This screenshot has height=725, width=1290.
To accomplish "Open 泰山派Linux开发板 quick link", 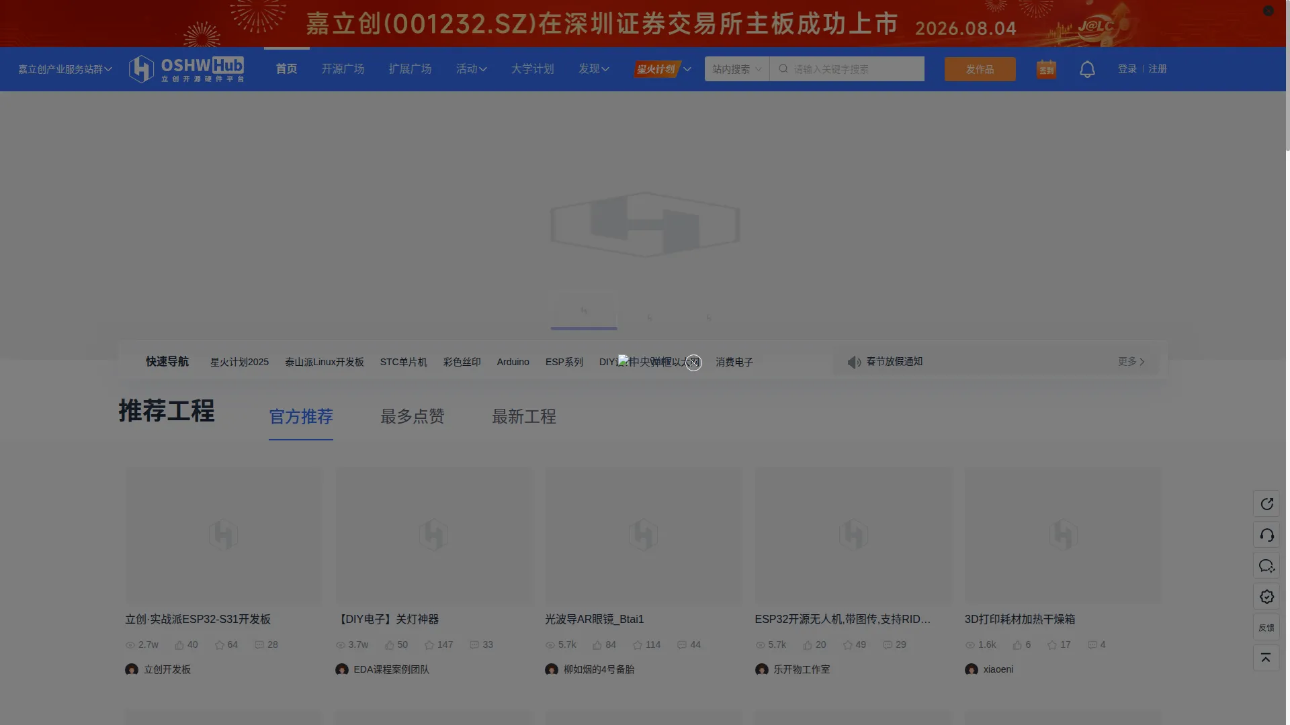I will (x=325, y=362).
